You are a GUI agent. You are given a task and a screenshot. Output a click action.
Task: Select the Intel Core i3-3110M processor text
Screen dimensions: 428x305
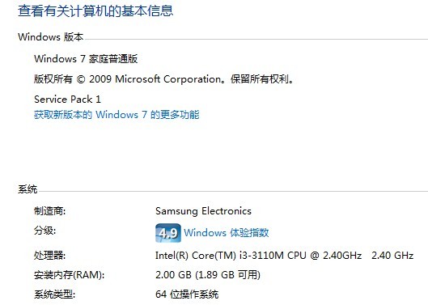[258, 256]
